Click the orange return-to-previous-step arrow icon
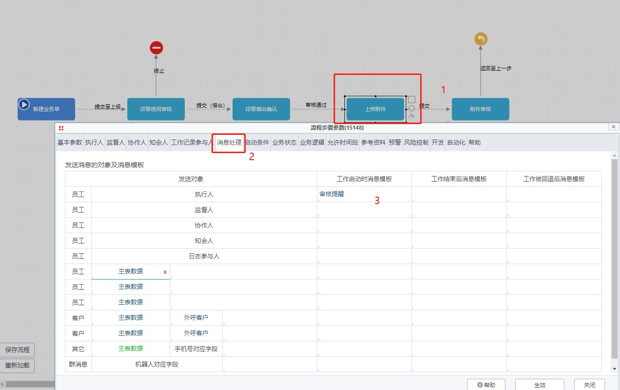Viewport: 620px width, 390px height. (x=481, y=39)
